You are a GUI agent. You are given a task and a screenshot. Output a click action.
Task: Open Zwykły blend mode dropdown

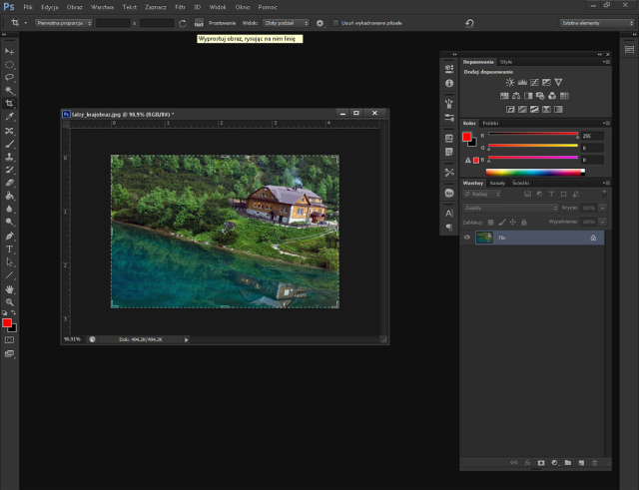[510, 209]
